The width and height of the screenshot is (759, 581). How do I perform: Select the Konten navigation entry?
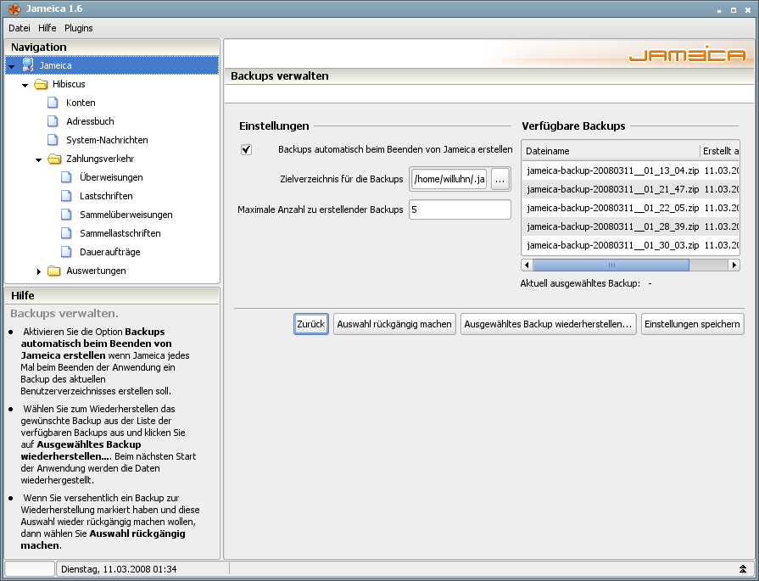pos(81,103)
